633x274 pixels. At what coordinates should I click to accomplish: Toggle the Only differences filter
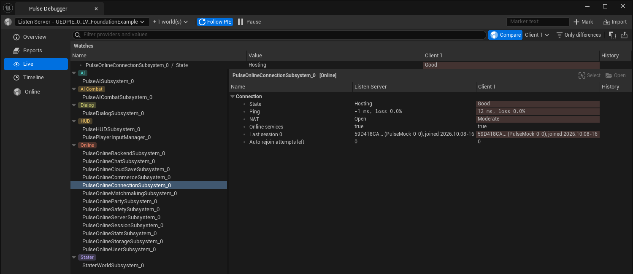tap(579, 35)
